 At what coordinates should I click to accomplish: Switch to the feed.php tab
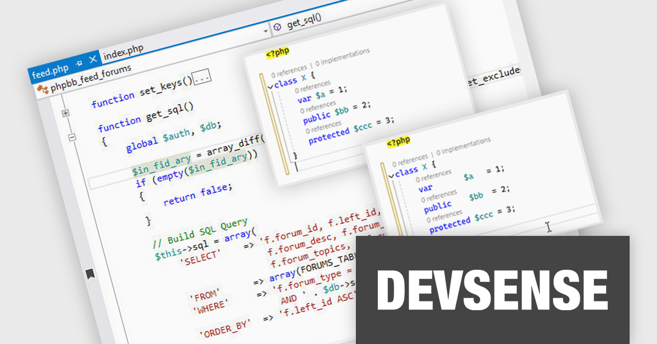(x=50, y=70)
